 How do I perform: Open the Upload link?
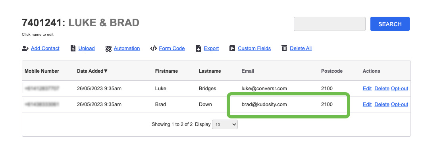tap(87, 48)
